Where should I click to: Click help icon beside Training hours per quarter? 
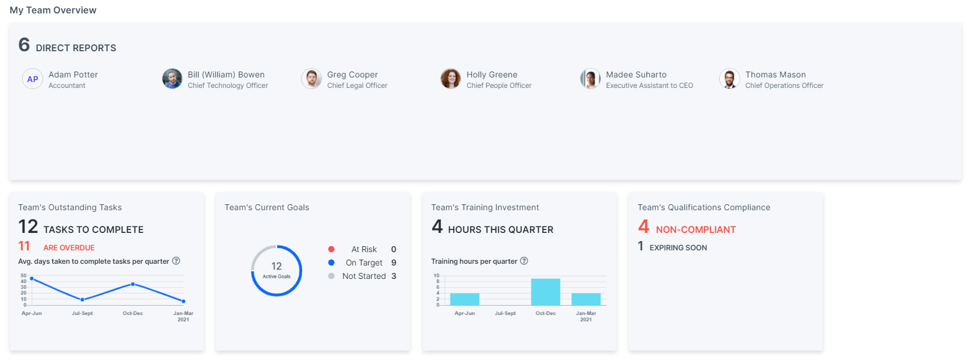524,261
